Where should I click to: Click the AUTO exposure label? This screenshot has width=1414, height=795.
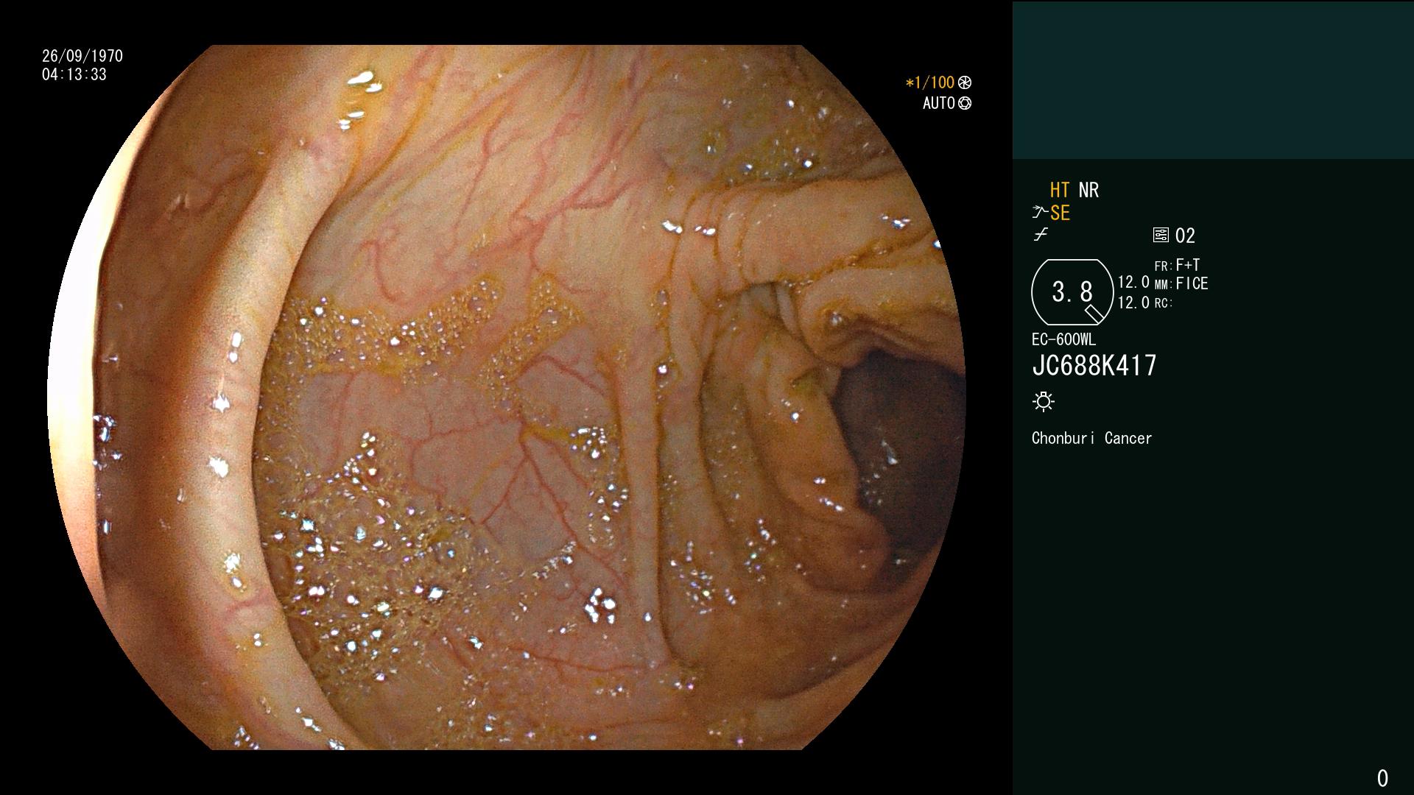point(939,103)
